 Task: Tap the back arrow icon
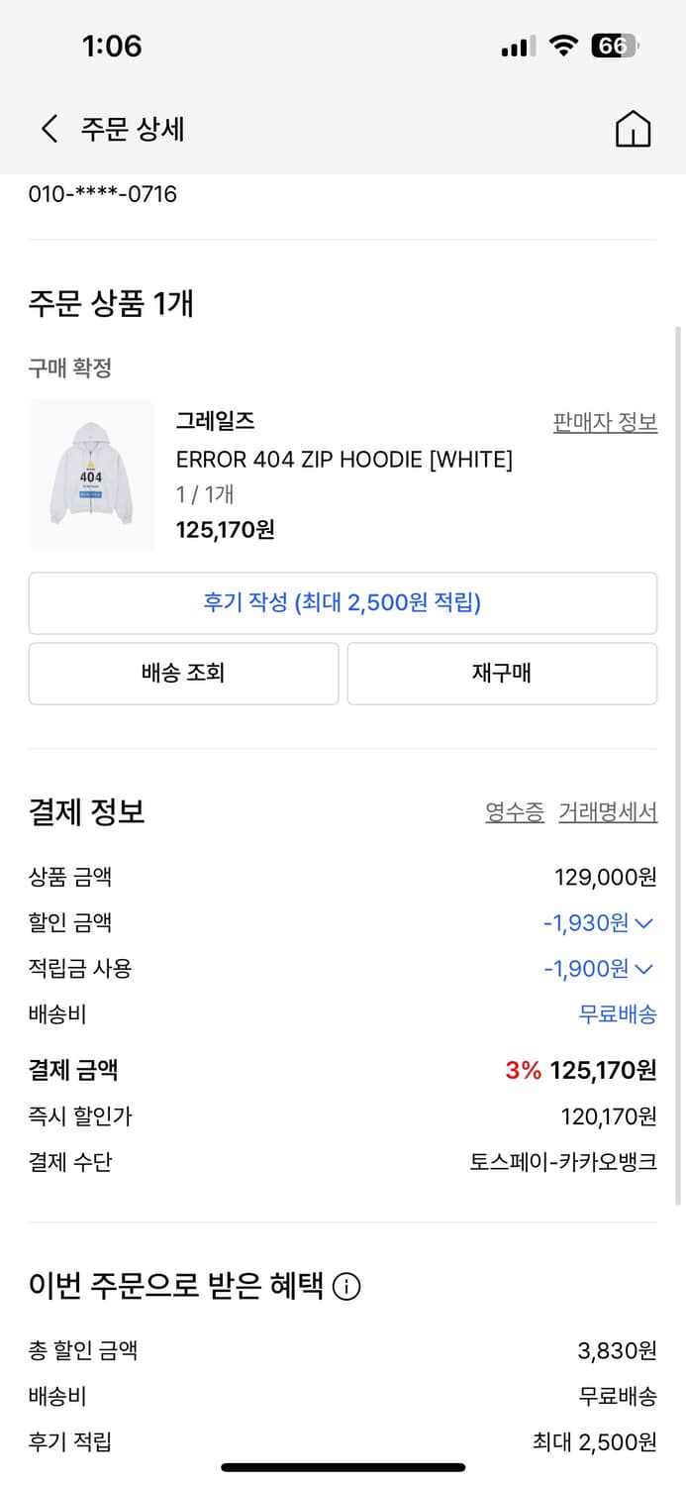[x=49, y=129]
